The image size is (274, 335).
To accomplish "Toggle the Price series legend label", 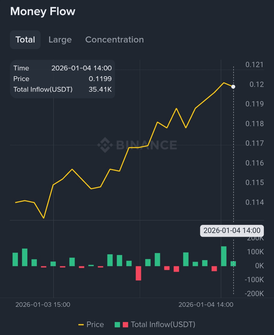I will pos(95,325).
